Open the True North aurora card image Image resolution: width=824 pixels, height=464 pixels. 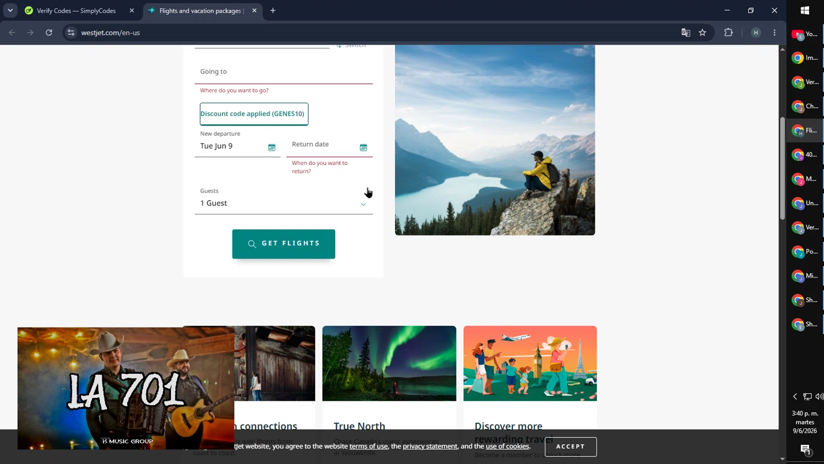pyautogui.click(x=389, y=363)
